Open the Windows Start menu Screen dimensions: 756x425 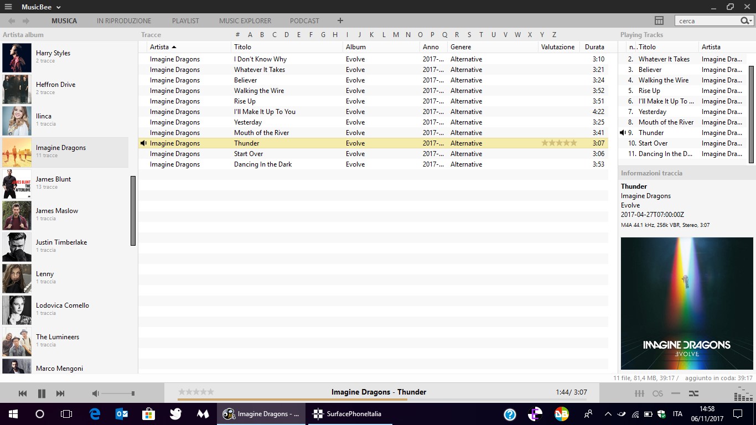[13, 413]
